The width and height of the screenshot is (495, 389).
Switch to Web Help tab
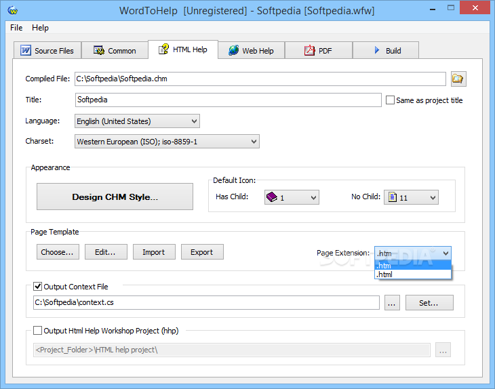pyautogui.click(x=252, y=50)
